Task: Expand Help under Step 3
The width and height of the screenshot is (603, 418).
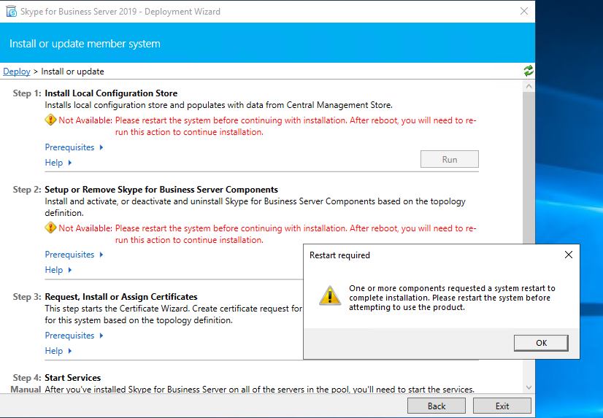Action: click(58, 351)
